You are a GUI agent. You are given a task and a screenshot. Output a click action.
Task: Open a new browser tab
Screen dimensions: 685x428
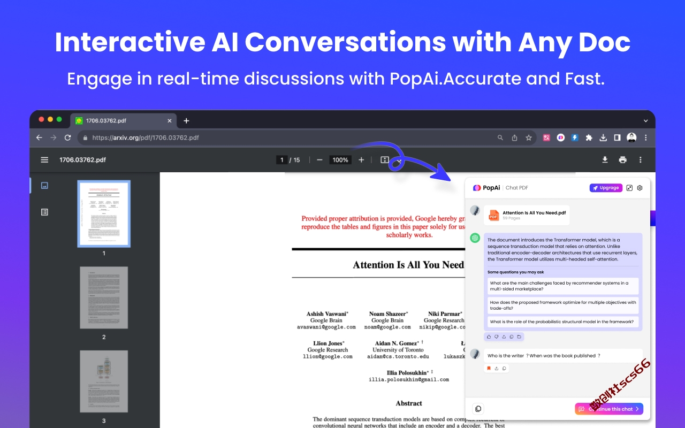[x=186, y=121]
